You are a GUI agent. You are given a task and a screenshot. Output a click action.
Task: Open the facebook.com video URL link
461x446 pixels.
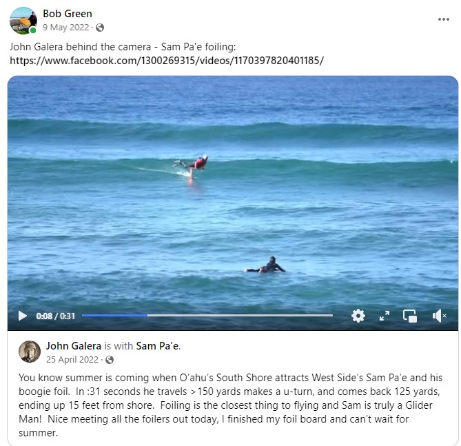click(x=167, y=61)
